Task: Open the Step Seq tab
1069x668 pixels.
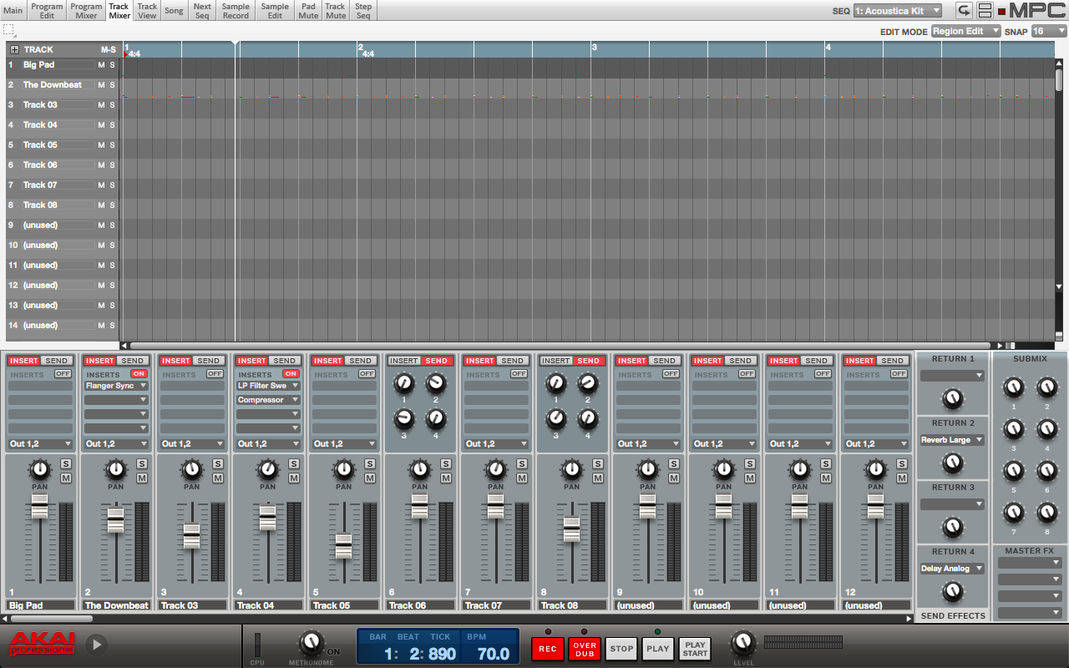Action: coord(363,11)
